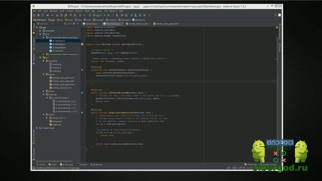The image size is (322, 181).
Task: Collapse the drawable folder
Action: 44,61
